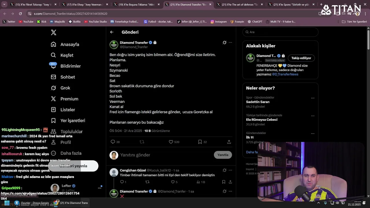Screen dimensions: 370x208
Task: Click the Yanıtla reply button
Action: coord(223,155)
